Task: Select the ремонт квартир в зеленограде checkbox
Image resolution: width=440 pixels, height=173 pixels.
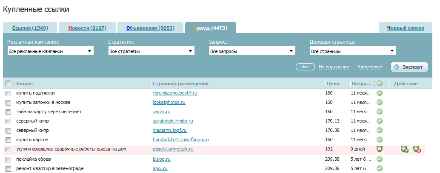Action: coord(8,169)
